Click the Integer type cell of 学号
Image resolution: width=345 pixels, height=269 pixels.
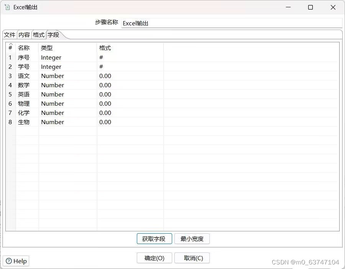point(68,66)
